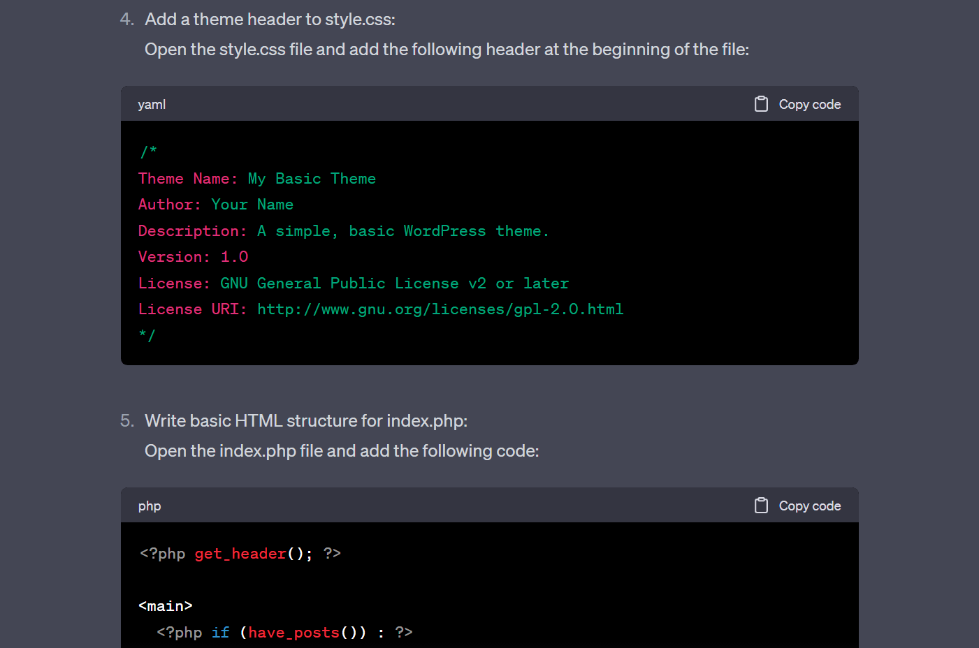Click the closing */ comment marker

click(147, 335)
